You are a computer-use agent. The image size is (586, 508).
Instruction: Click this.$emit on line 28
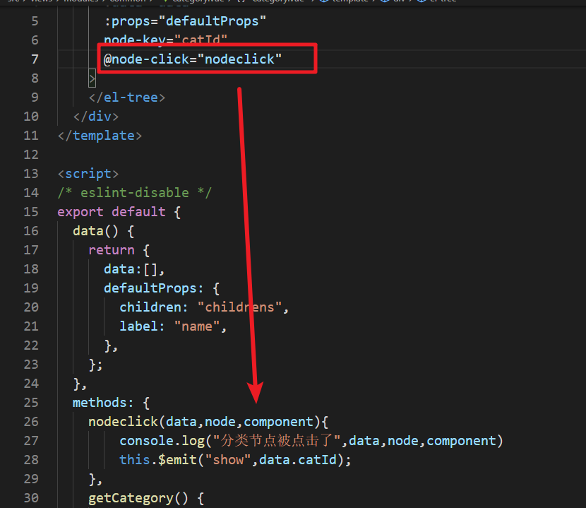tap(157, 460)
